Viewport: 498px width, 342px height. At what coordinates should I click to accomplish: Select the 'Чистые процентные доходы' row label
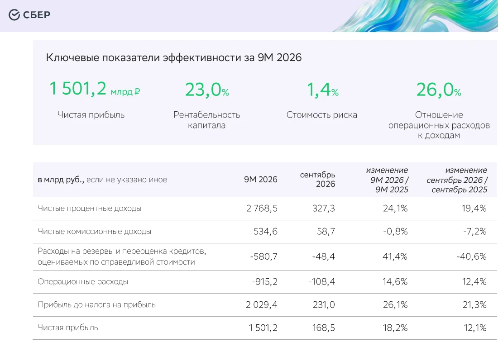tap(89, 209)
